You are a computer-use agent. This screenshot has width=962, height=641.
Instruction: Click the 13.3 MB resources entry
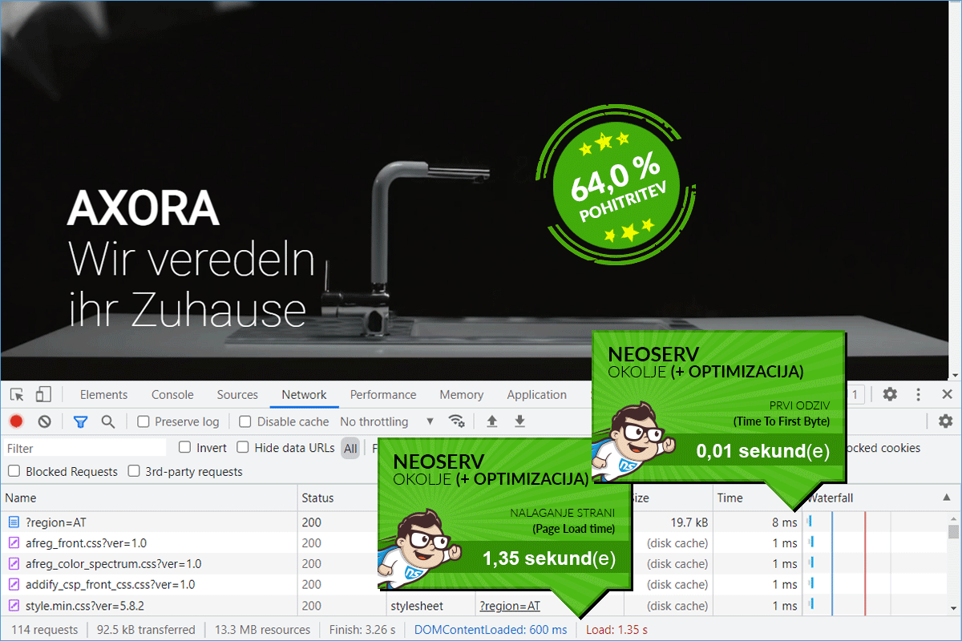point(262,630)
